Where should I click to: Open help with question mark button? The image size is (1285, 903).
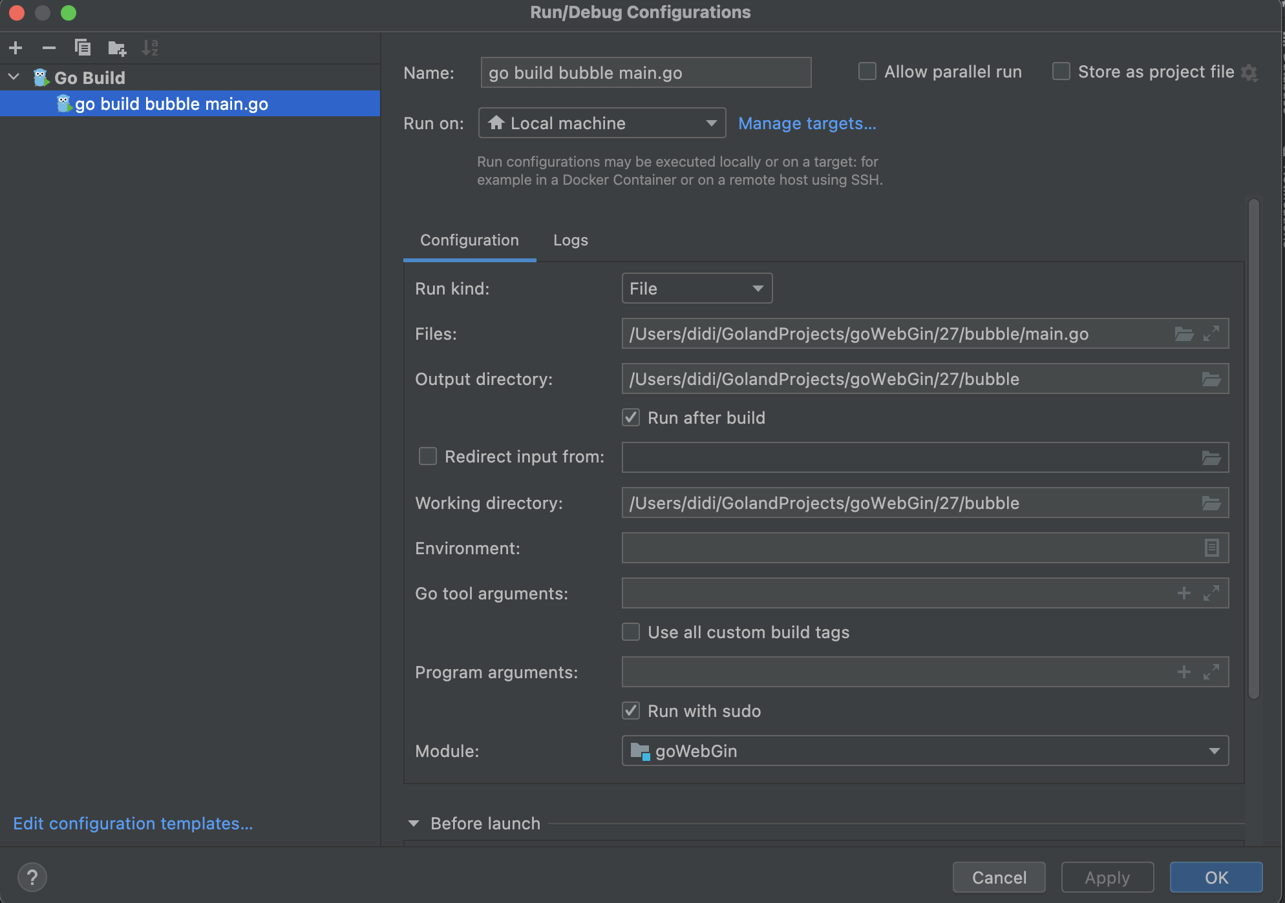32,877
